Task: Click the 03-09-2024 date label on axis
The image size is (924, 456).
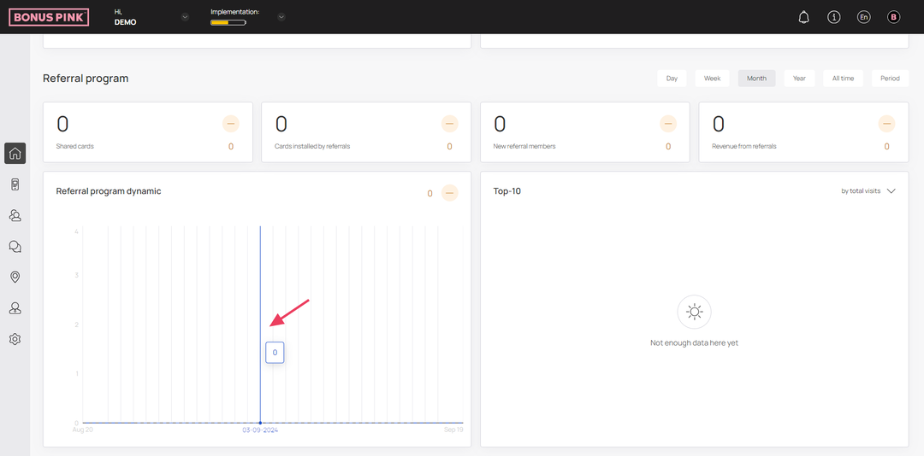Action: [260, 430]
